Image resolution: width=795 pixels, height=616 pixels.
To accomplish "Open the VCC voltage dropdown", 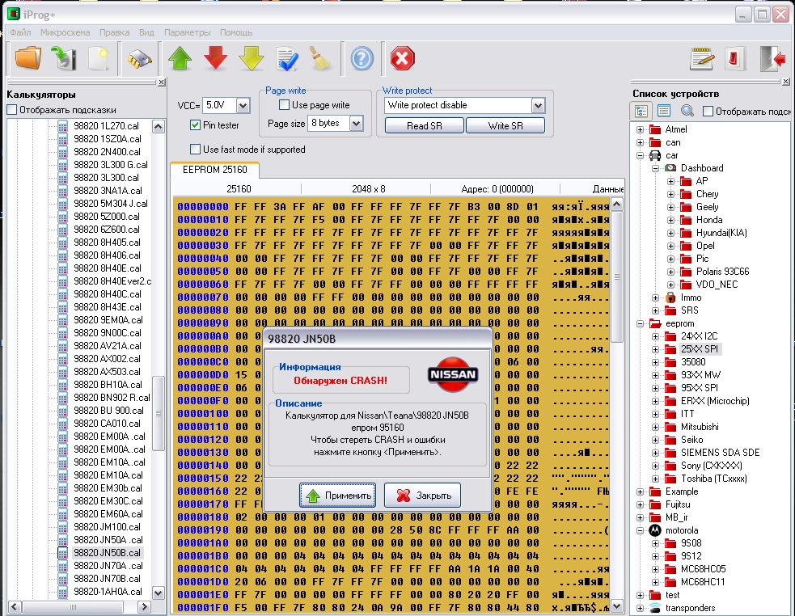I will pos(243,105).
